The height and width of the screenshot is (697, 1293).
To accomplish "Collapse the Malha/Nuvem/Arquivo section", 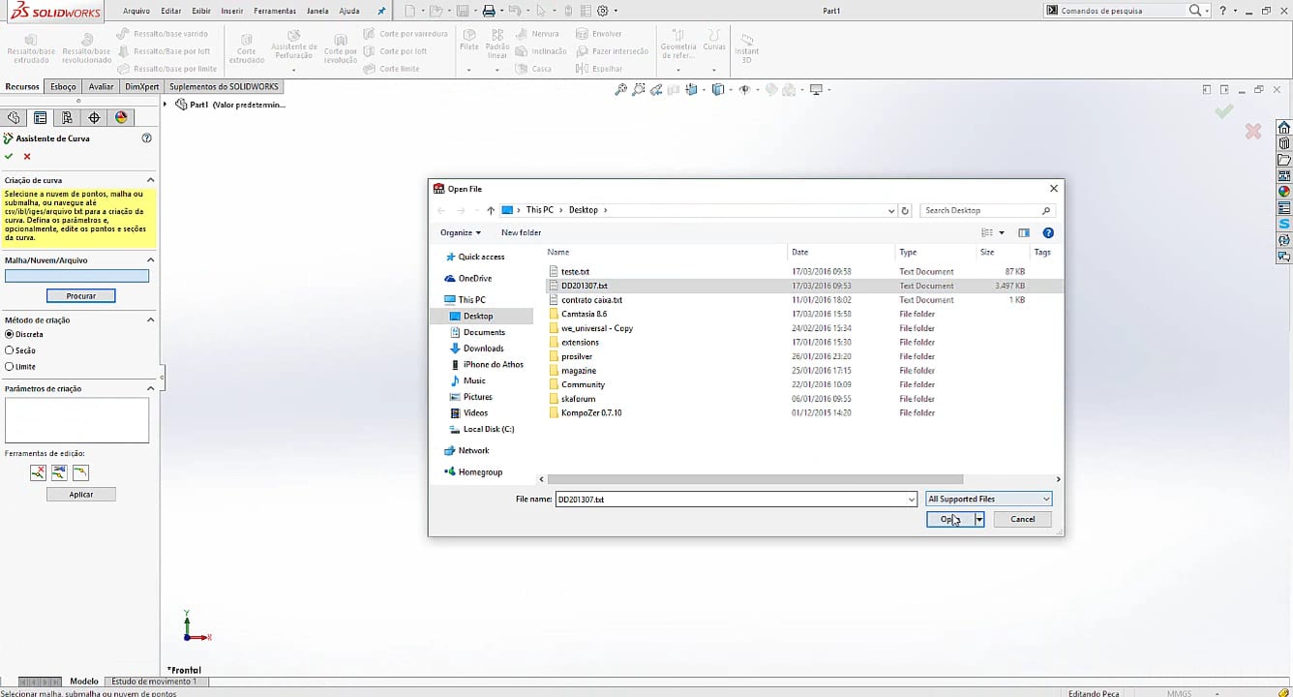I will click(x=151, y=259).
